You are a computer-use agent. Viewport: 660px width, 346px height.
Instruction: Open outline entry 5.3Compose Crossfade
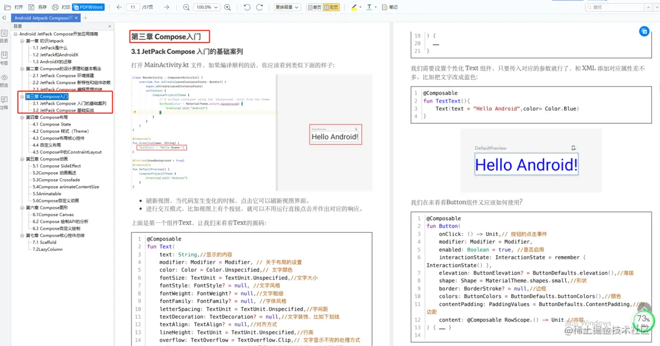[x=56, y=180]
